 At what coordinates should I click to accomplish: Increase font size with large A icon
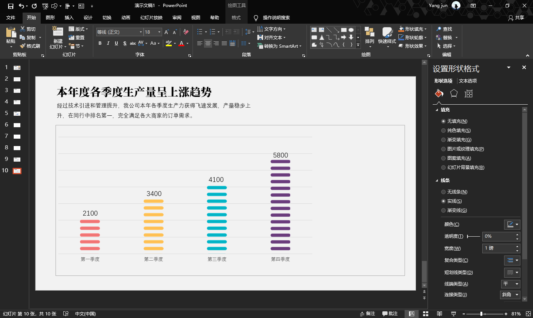pyautogui.click(x=167, y=32)
